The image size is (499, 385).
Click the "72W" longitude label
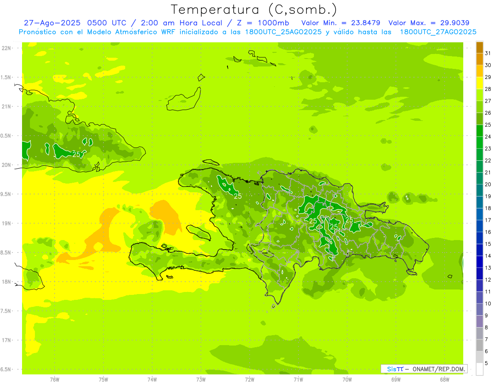(x=249, y=380)
